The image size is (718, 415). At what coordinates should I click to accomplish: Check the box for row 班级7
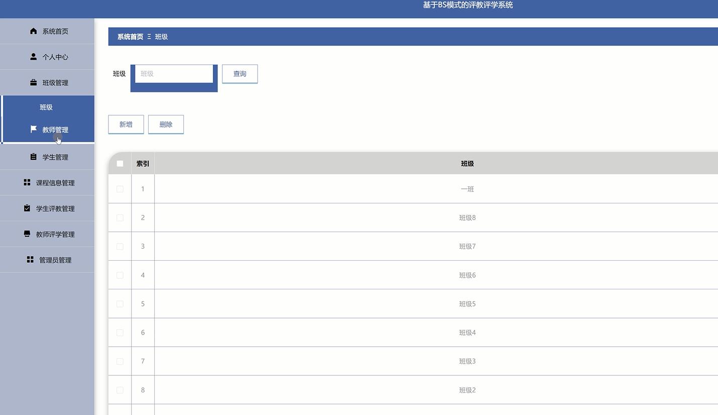pos(120,246)
